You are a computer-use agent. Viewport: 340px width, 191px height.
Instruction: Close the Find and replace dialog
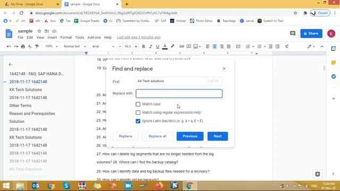coord(224,68)
